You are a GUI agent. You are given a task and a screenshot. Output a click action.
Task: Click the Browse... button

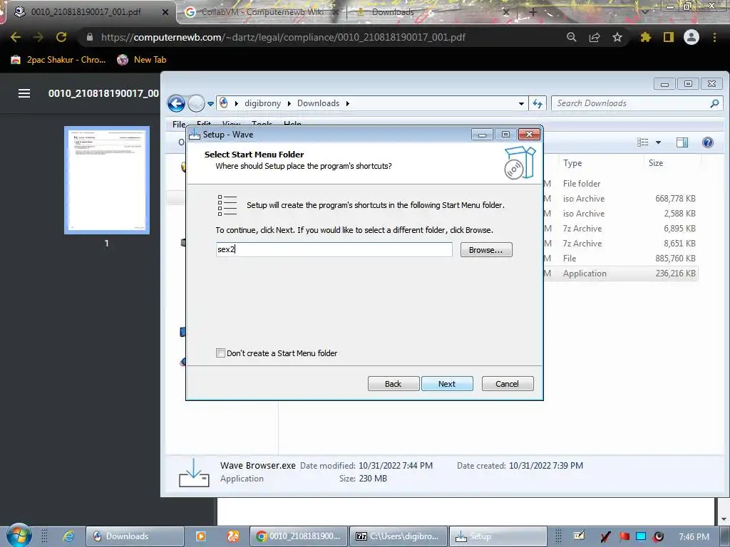486,250
